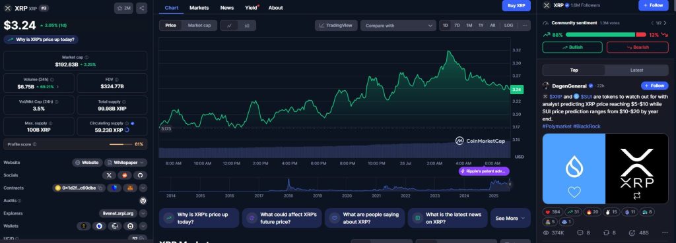676x243 pixels.
Task: Open the Chart tab
Action: pyautogui.click(x=171, y=8)
